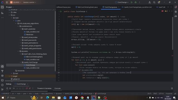Jump to previous highlighted error arrow
The width and height of the screenshot is (178, 100).
169,11
